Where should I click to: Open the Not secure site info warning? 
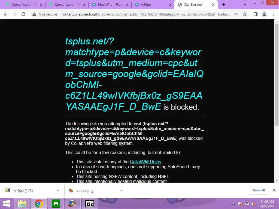point(44,14)
